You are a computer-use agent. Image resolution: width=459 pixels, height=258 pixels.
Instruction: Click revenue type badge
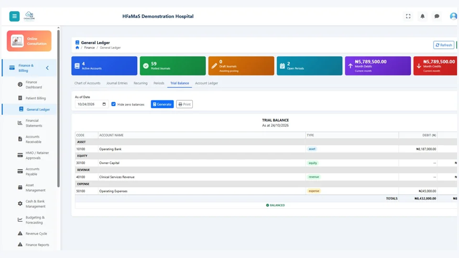(x=314, y=177)
